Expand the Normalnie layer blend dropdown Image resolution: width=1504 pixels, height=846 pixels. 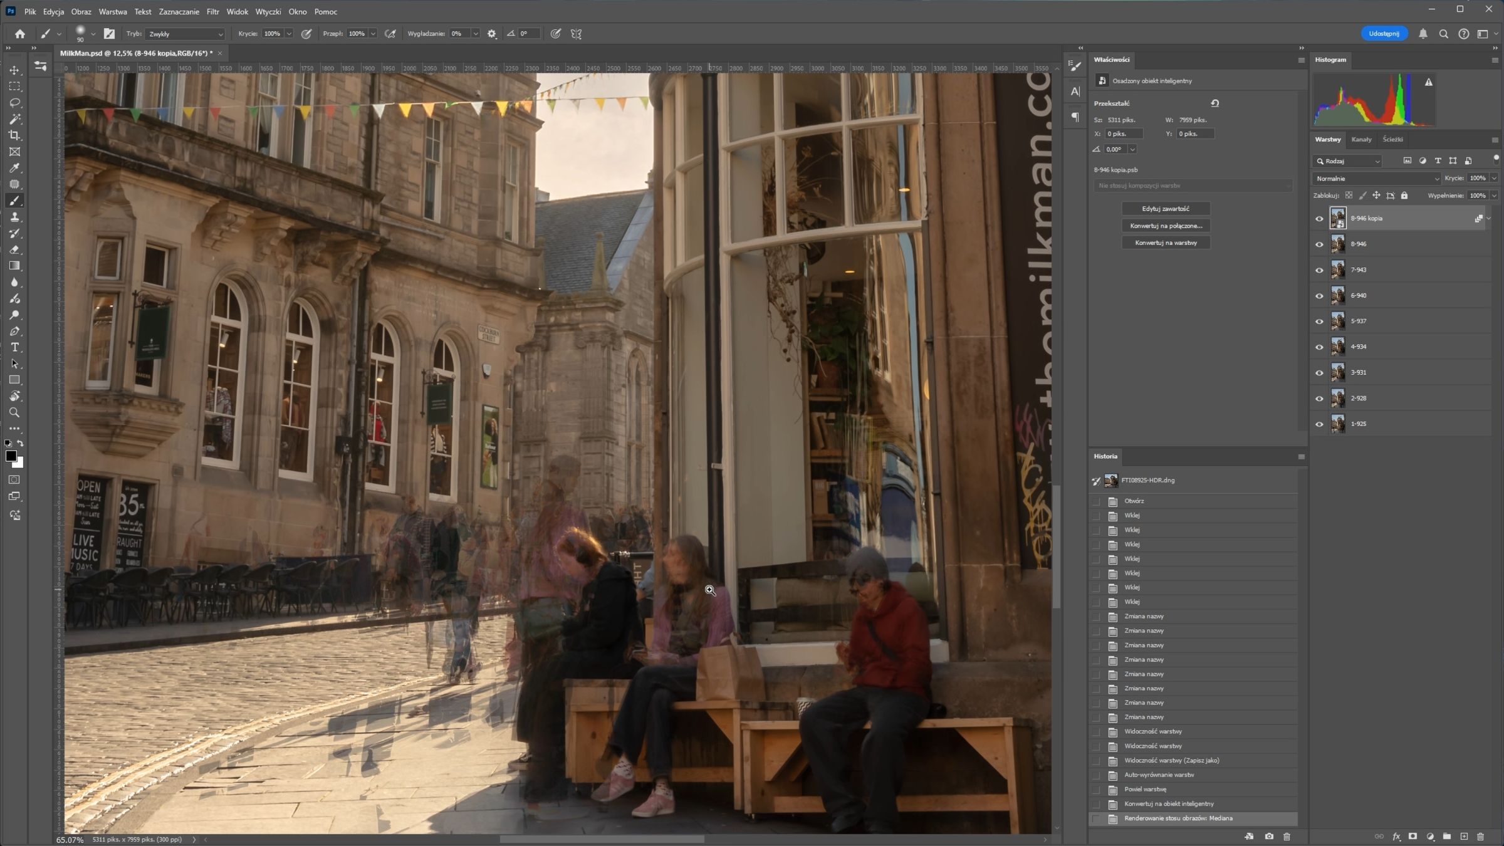[1377, 179]
